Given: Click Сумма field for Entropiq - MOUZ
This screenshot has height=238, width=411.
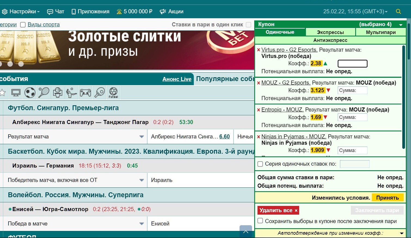Looking at the screenshot, I should [352, 117].
